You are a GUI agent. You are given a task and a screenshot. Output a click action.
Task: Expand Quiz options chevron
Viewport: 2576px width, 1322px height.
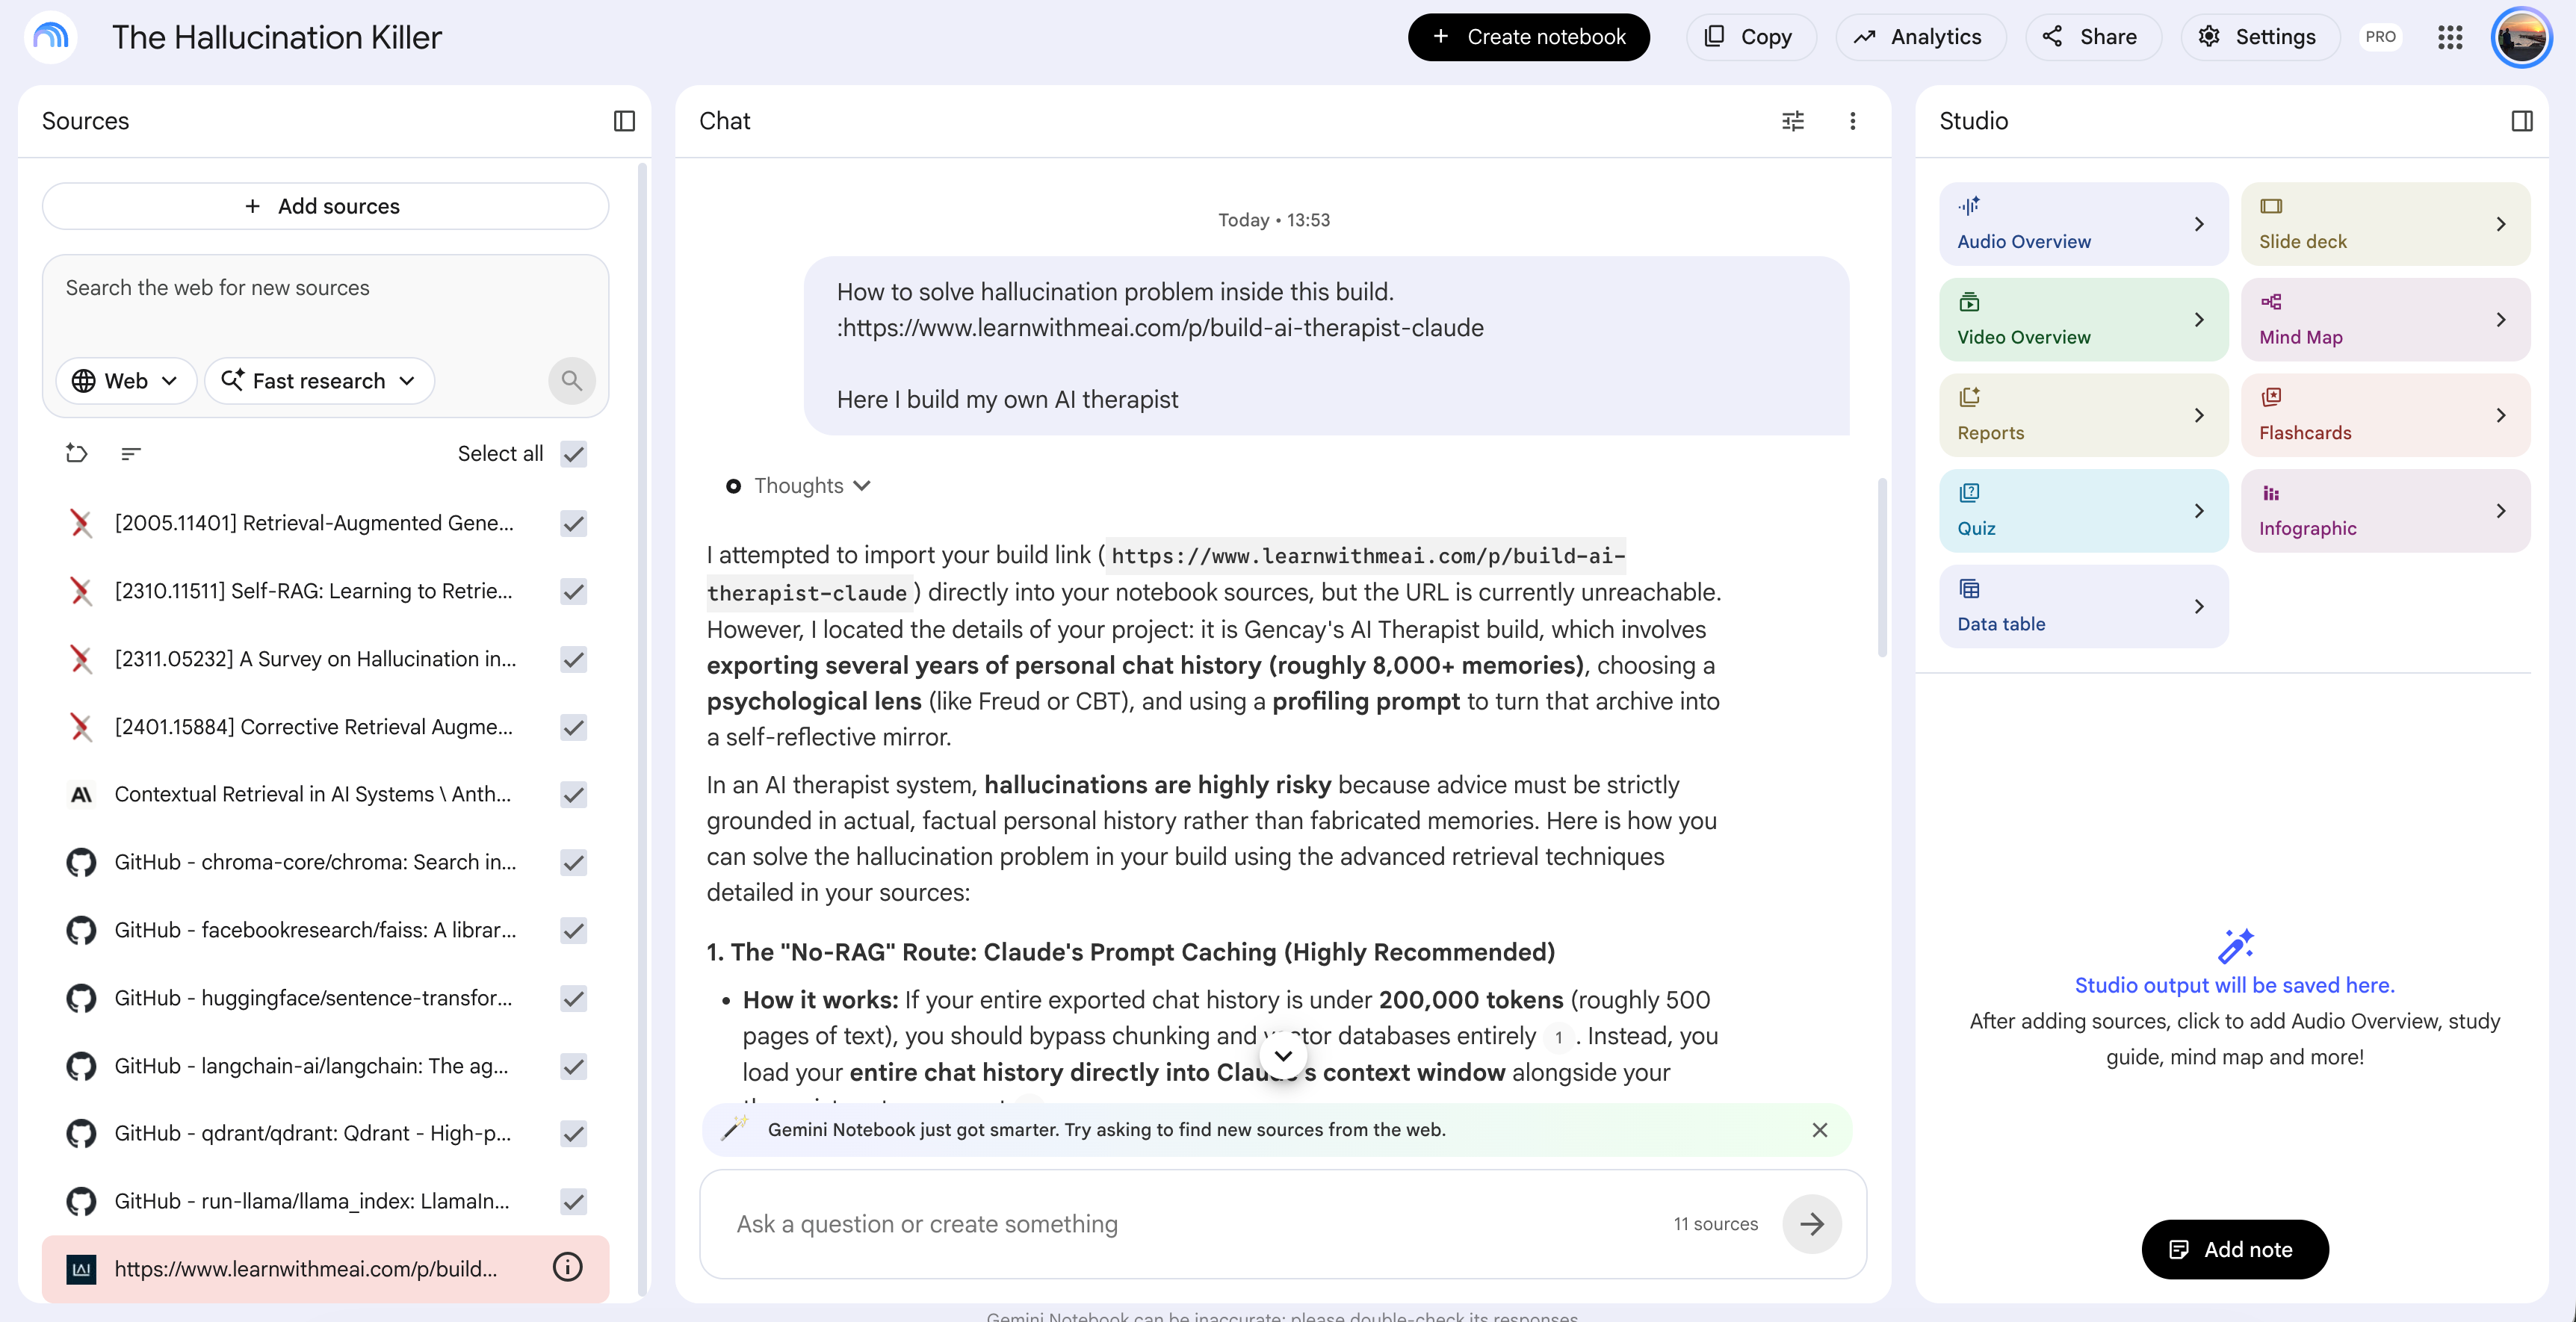tap(2199, 511)
